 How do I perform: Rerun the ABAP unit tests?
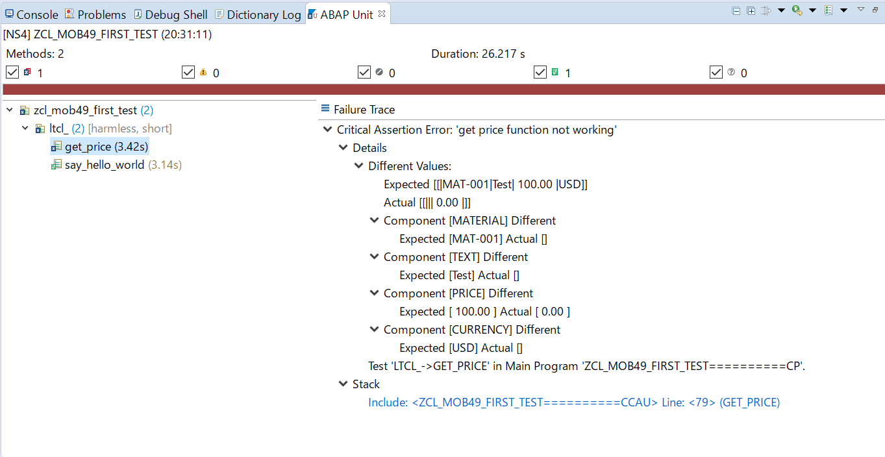797,10
